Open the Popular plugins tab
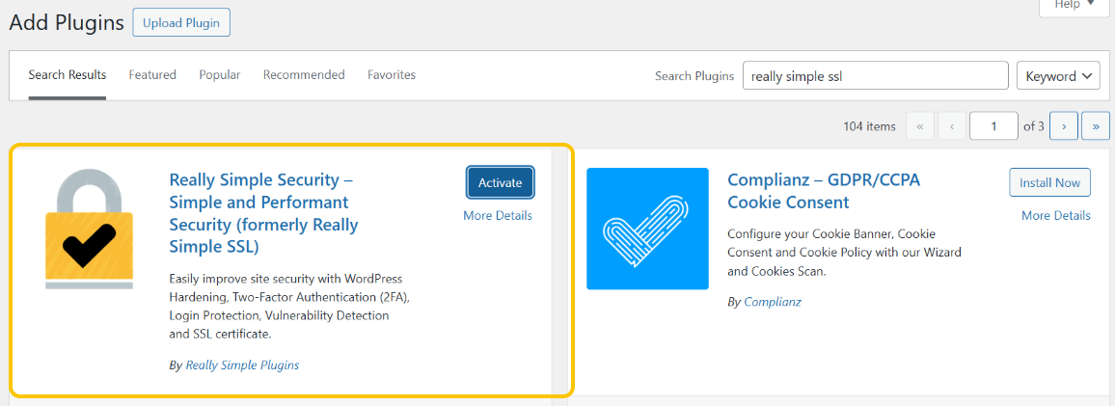This screenshot has height=406, width=1115. (220, 74)
